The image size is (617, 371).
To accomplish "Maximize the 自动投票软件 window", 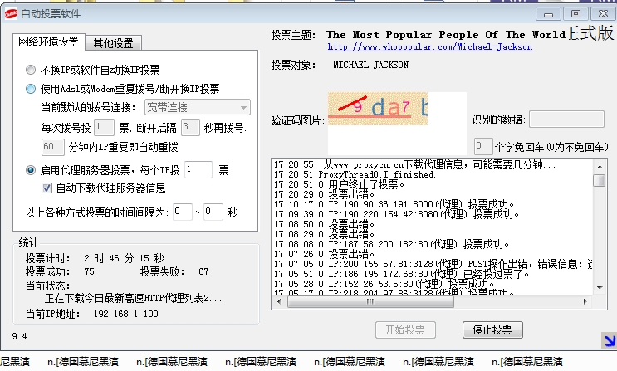I will point(575,14).
